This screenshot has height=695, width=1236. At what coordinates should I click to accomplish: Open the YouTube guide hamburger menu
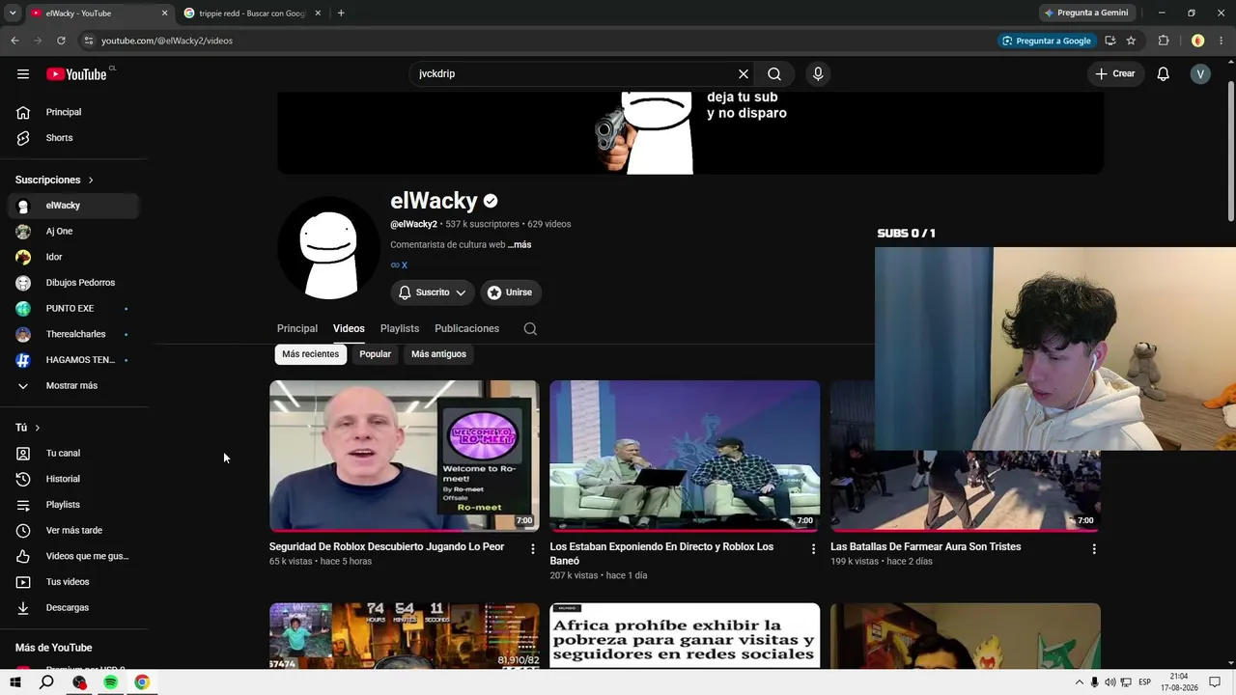click(x=23, y=74)
